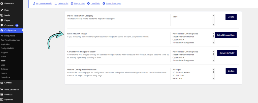Click the 'Ok, you deserve it!' link
Viewport: 258px width, 103px height.
[44, 4]
